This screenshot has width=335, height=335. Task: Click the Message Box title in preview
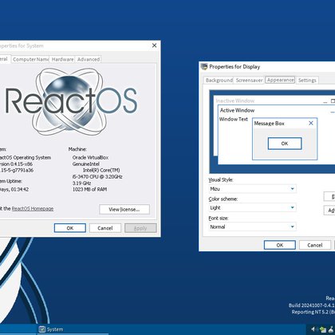(269, 124)
